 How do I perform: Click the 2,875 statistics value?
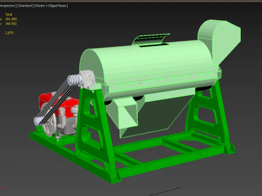9,33
